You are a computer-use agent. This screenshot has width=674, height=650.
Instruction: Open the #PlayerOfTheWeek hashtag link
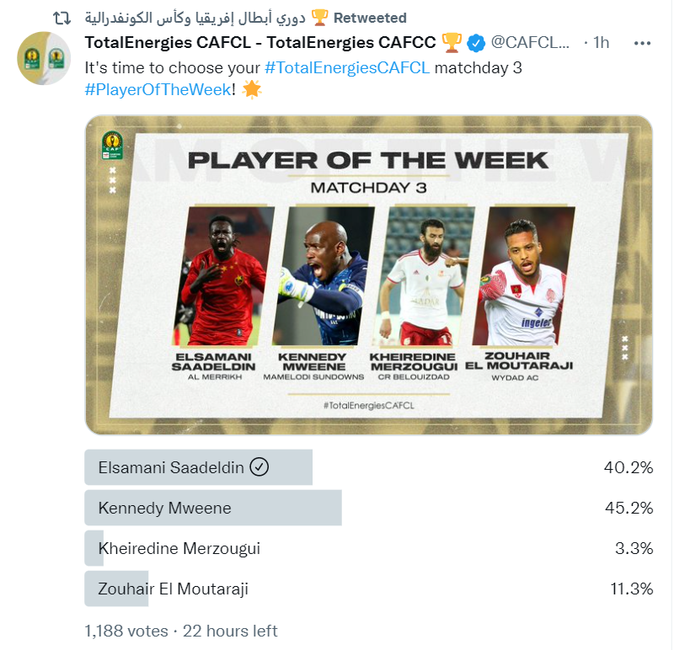click(x=158, y=89)
